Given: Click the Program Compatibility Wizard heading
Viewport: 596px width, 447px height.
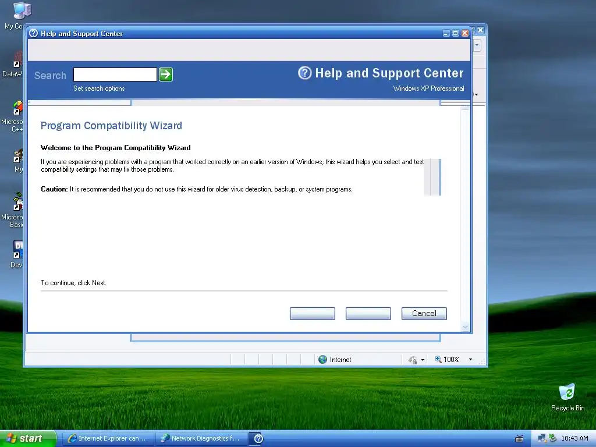Looking at the screenshot, I should click(x=111, y=126).
